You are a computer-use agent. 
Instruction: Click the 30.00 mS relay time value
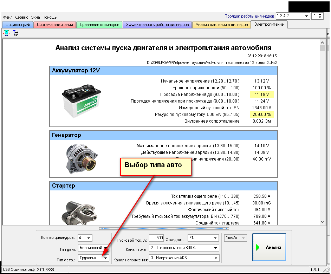262,203
